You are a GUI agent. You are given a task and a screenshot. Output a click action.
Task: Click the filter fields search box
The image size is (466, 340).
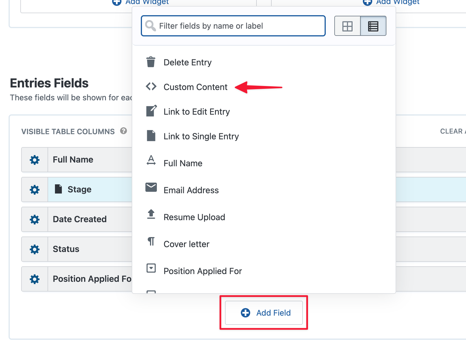[x=233, y=26]
